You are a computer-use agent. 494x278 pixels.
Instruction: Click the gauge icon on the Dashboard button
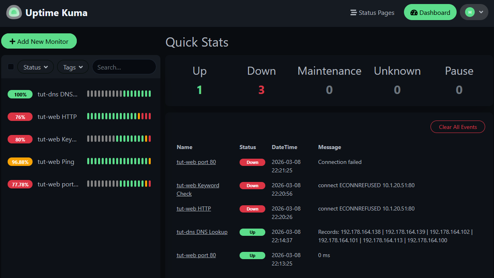[x=414, y=12]
